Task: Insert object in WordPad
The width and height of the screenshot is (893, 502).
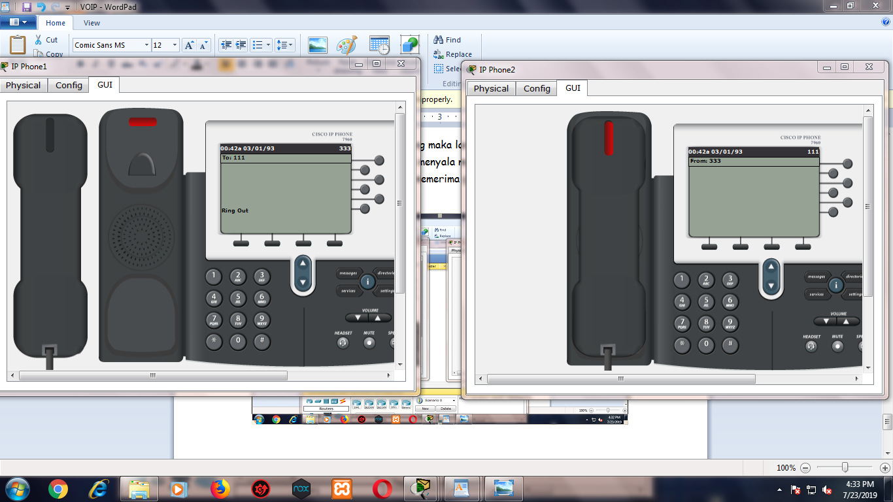Action: coord(410,45)
